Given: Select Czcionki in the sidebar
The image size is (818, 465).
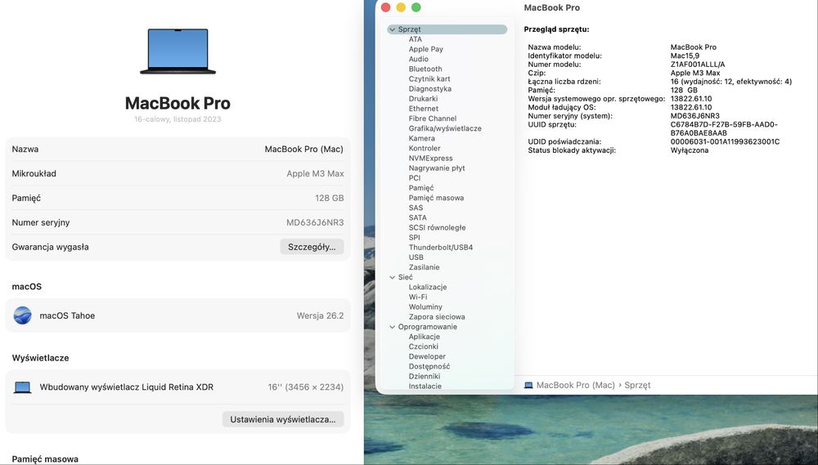Looking at the screenshot, I should tap(423, 347).
